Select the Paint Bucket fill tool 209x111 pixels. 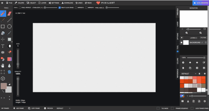click(3, 33)
